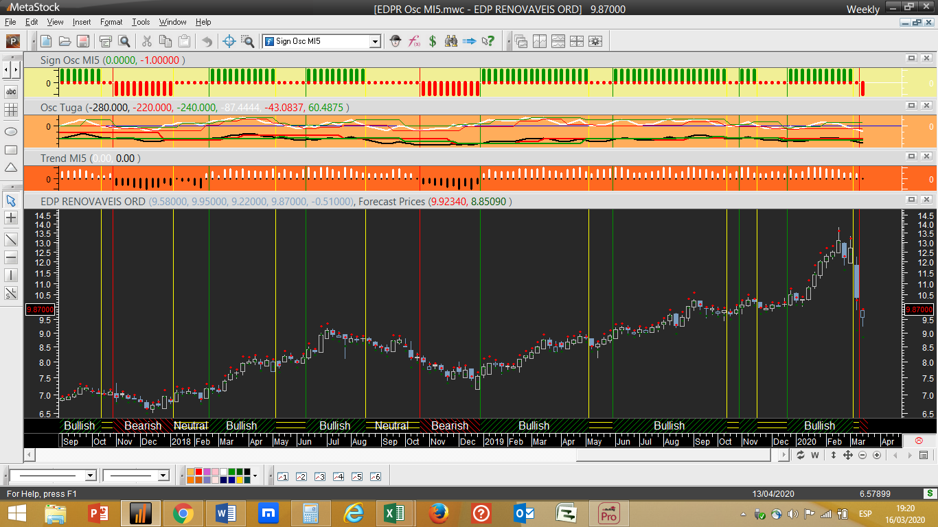Click the green dollar sign System Tester icon
The height and width of the screenshot is (527, 938).
pos(433,41)
